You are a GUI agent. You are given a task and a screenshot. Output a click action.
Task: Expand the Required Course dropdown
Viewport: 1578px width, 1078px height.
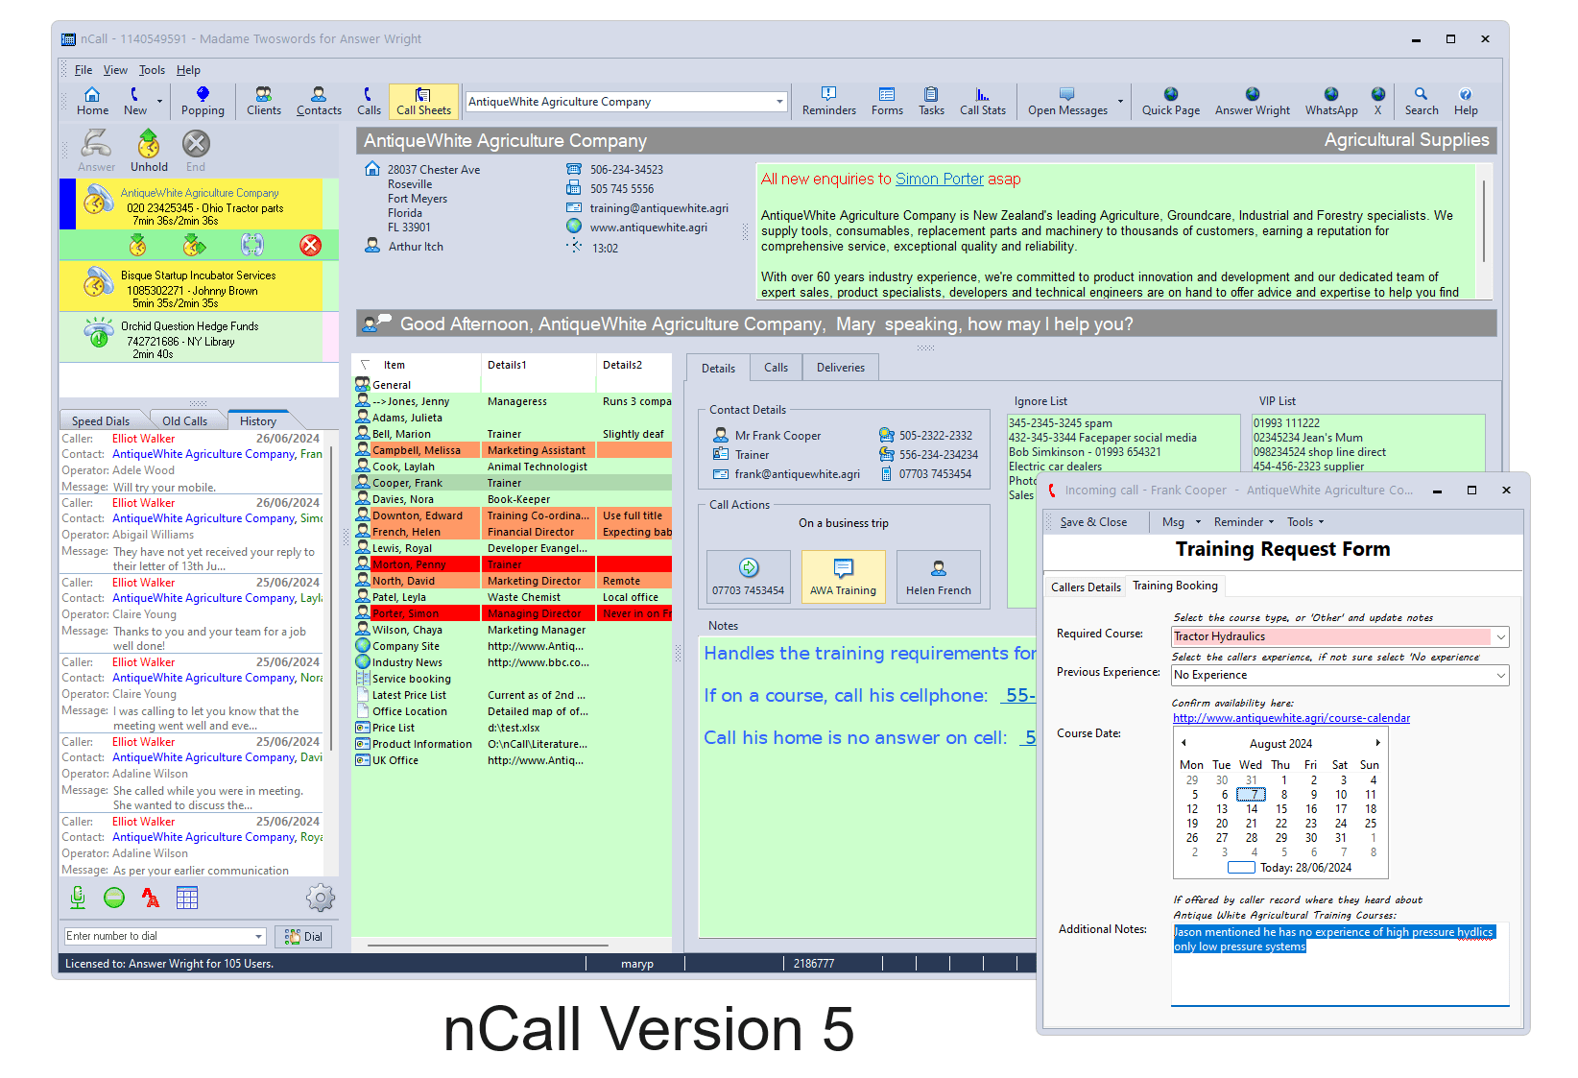click(x=1500, y=636)
